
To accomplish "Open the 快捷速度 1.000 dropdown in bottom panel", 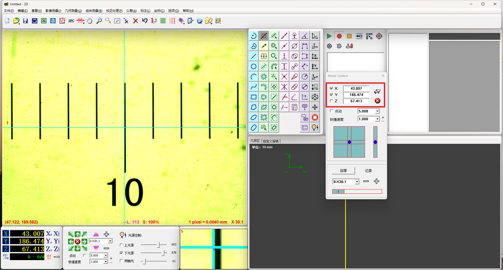I will point(106,262).
